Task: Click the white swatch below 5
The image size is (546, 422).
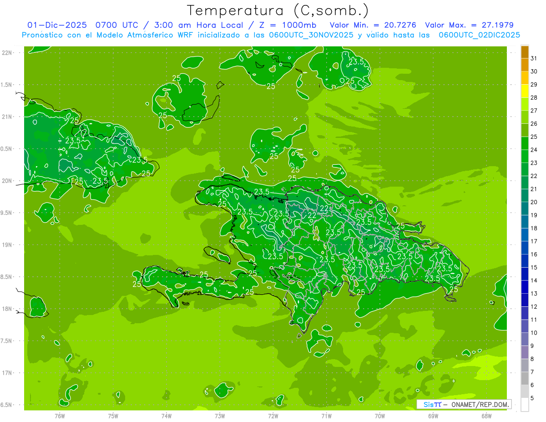Action: (x=525, y=404)
